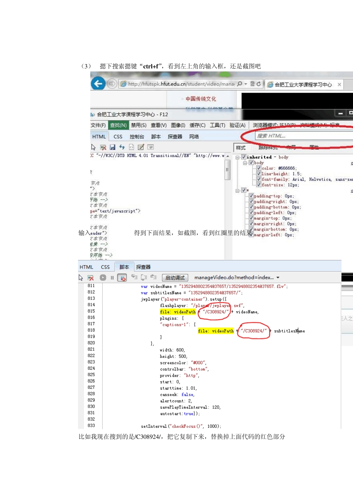
Task: Open the 中国传统文化 link
Action: tap(201, 99)
